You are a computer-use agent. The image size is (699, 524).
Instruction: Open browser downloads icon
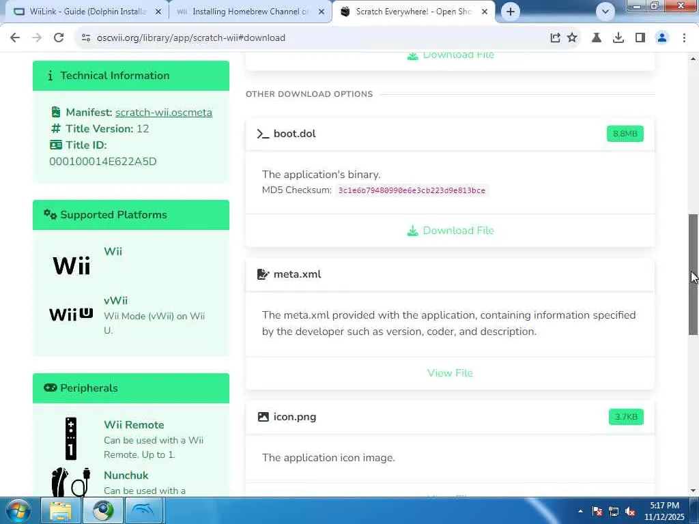tap(618, 38)
